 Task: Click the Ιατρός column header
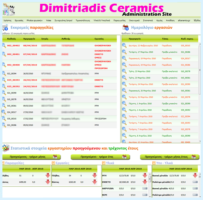pyautogui.click(x=45, y=39)
